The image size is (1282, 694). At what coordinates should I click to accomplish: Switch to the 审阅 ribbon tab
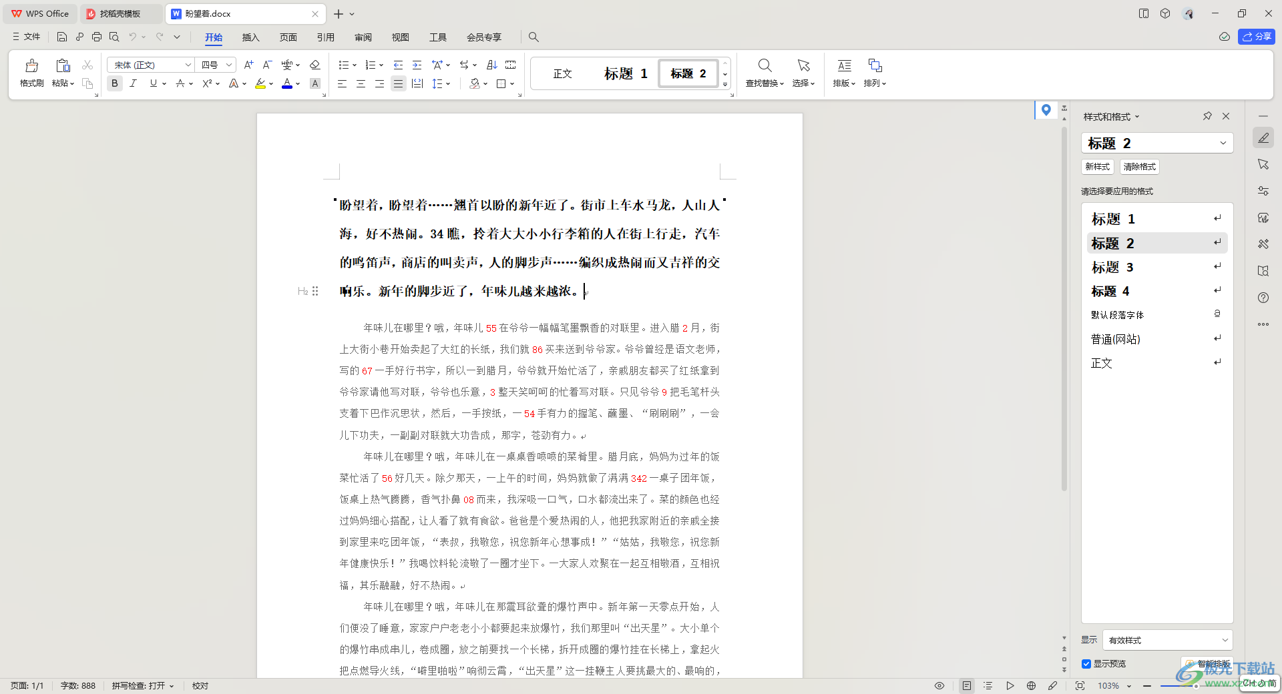click(363, 37)
